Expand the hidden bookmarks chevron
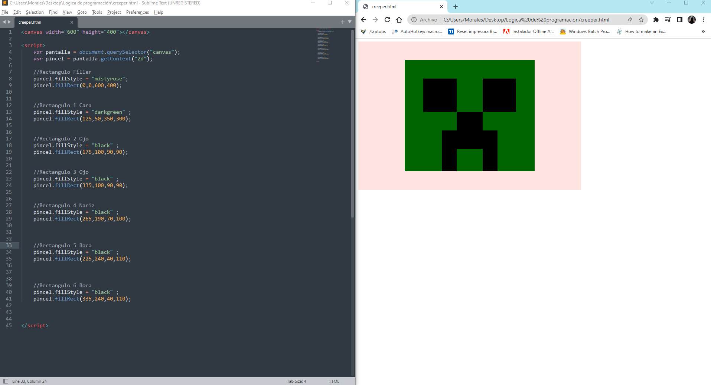This screenshot has height=385, width=711. 703,31
